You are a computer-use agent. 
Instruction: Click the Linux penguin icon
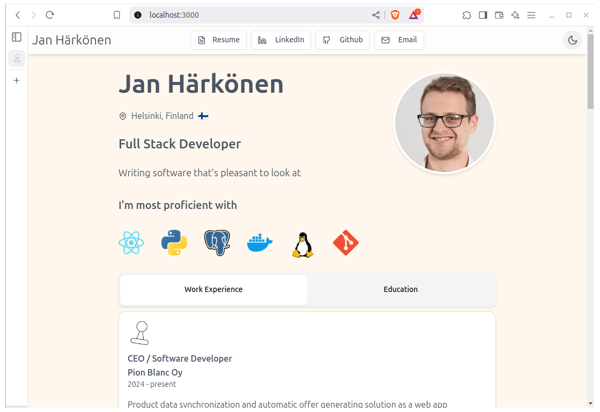(x=302, y=245)
